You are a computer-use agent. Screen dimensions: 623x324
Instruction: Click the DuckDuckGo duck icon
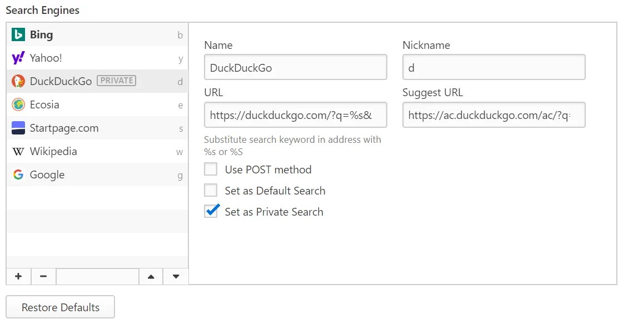point(18,81)
